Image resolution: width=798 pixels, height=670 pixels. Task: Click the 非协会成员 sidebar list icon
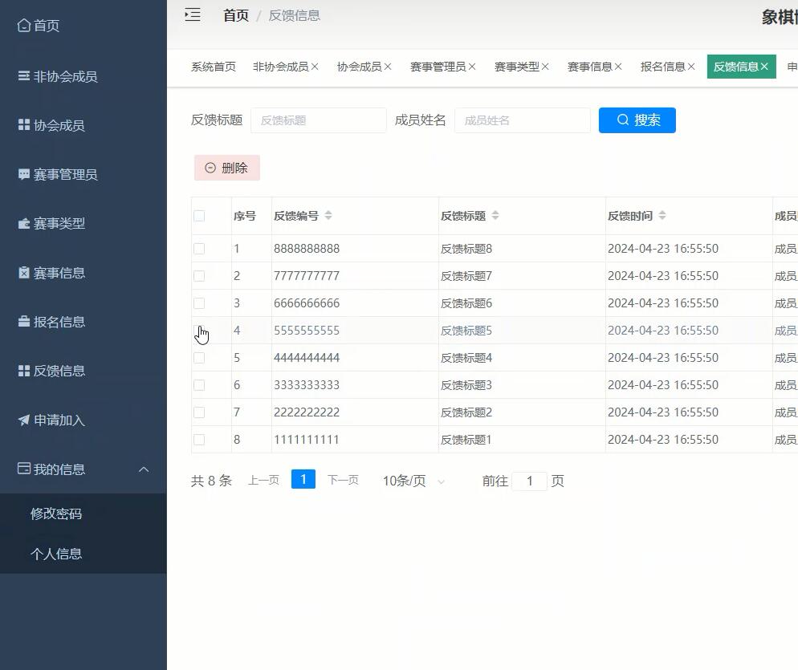(x=24, y=75)
